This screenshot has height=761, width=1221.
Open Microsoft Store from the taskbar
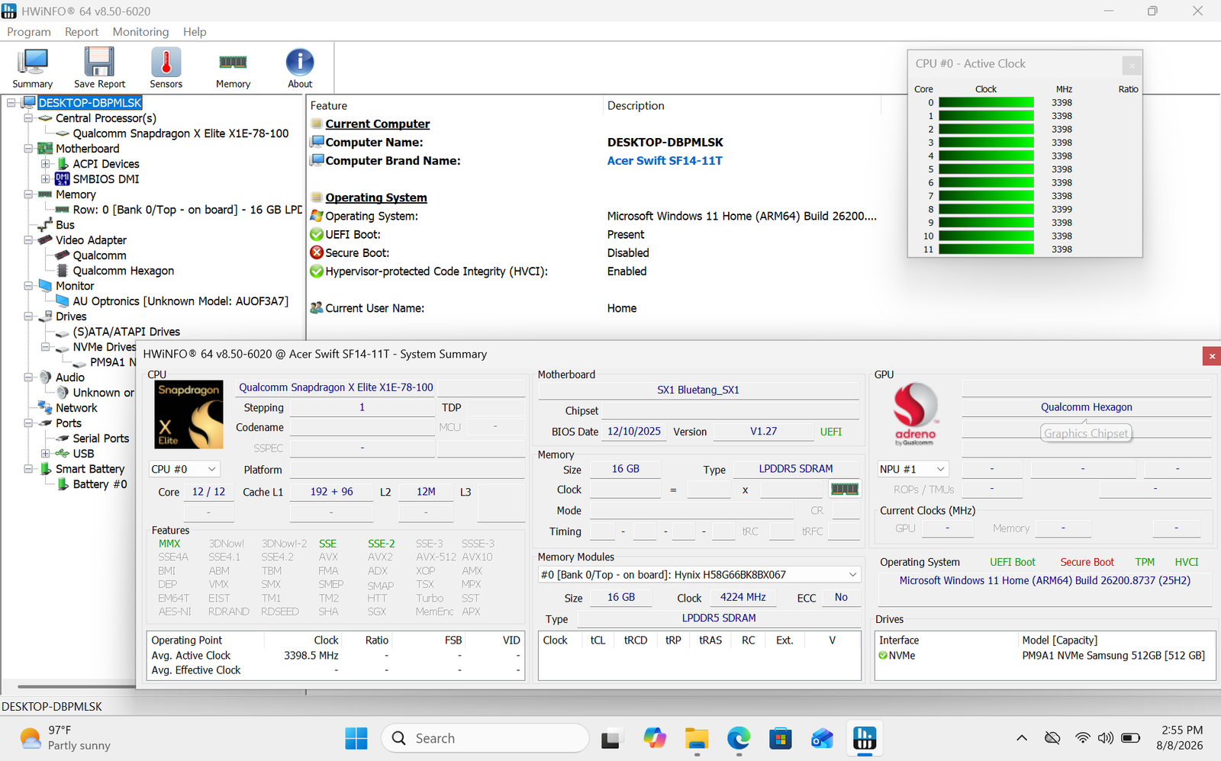780,738
